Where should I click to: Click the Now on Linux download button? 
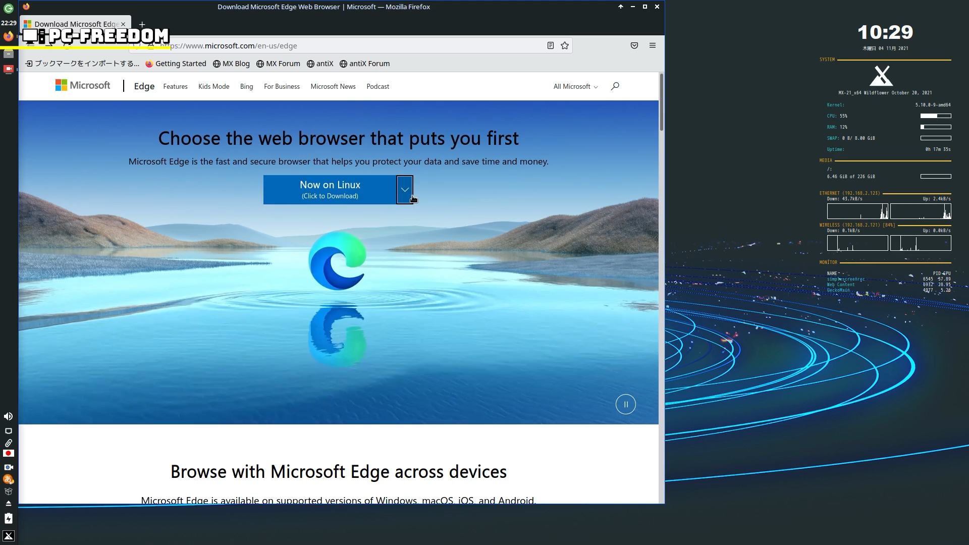330,190
